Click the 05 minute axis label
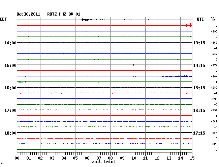Screen dimensions: 219x167 click(x=75, y=158)
